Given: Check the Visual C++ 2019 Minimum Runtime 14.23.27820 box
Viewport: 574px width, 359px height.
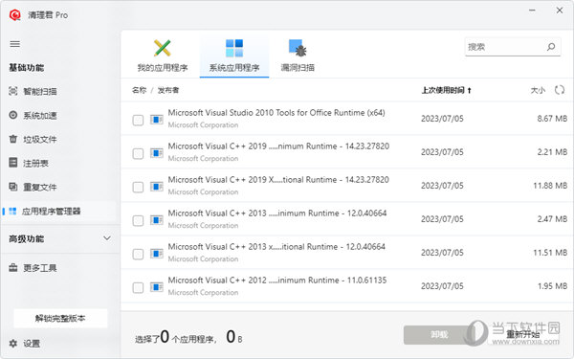Looking at the screenshot, I should point(138,153).
